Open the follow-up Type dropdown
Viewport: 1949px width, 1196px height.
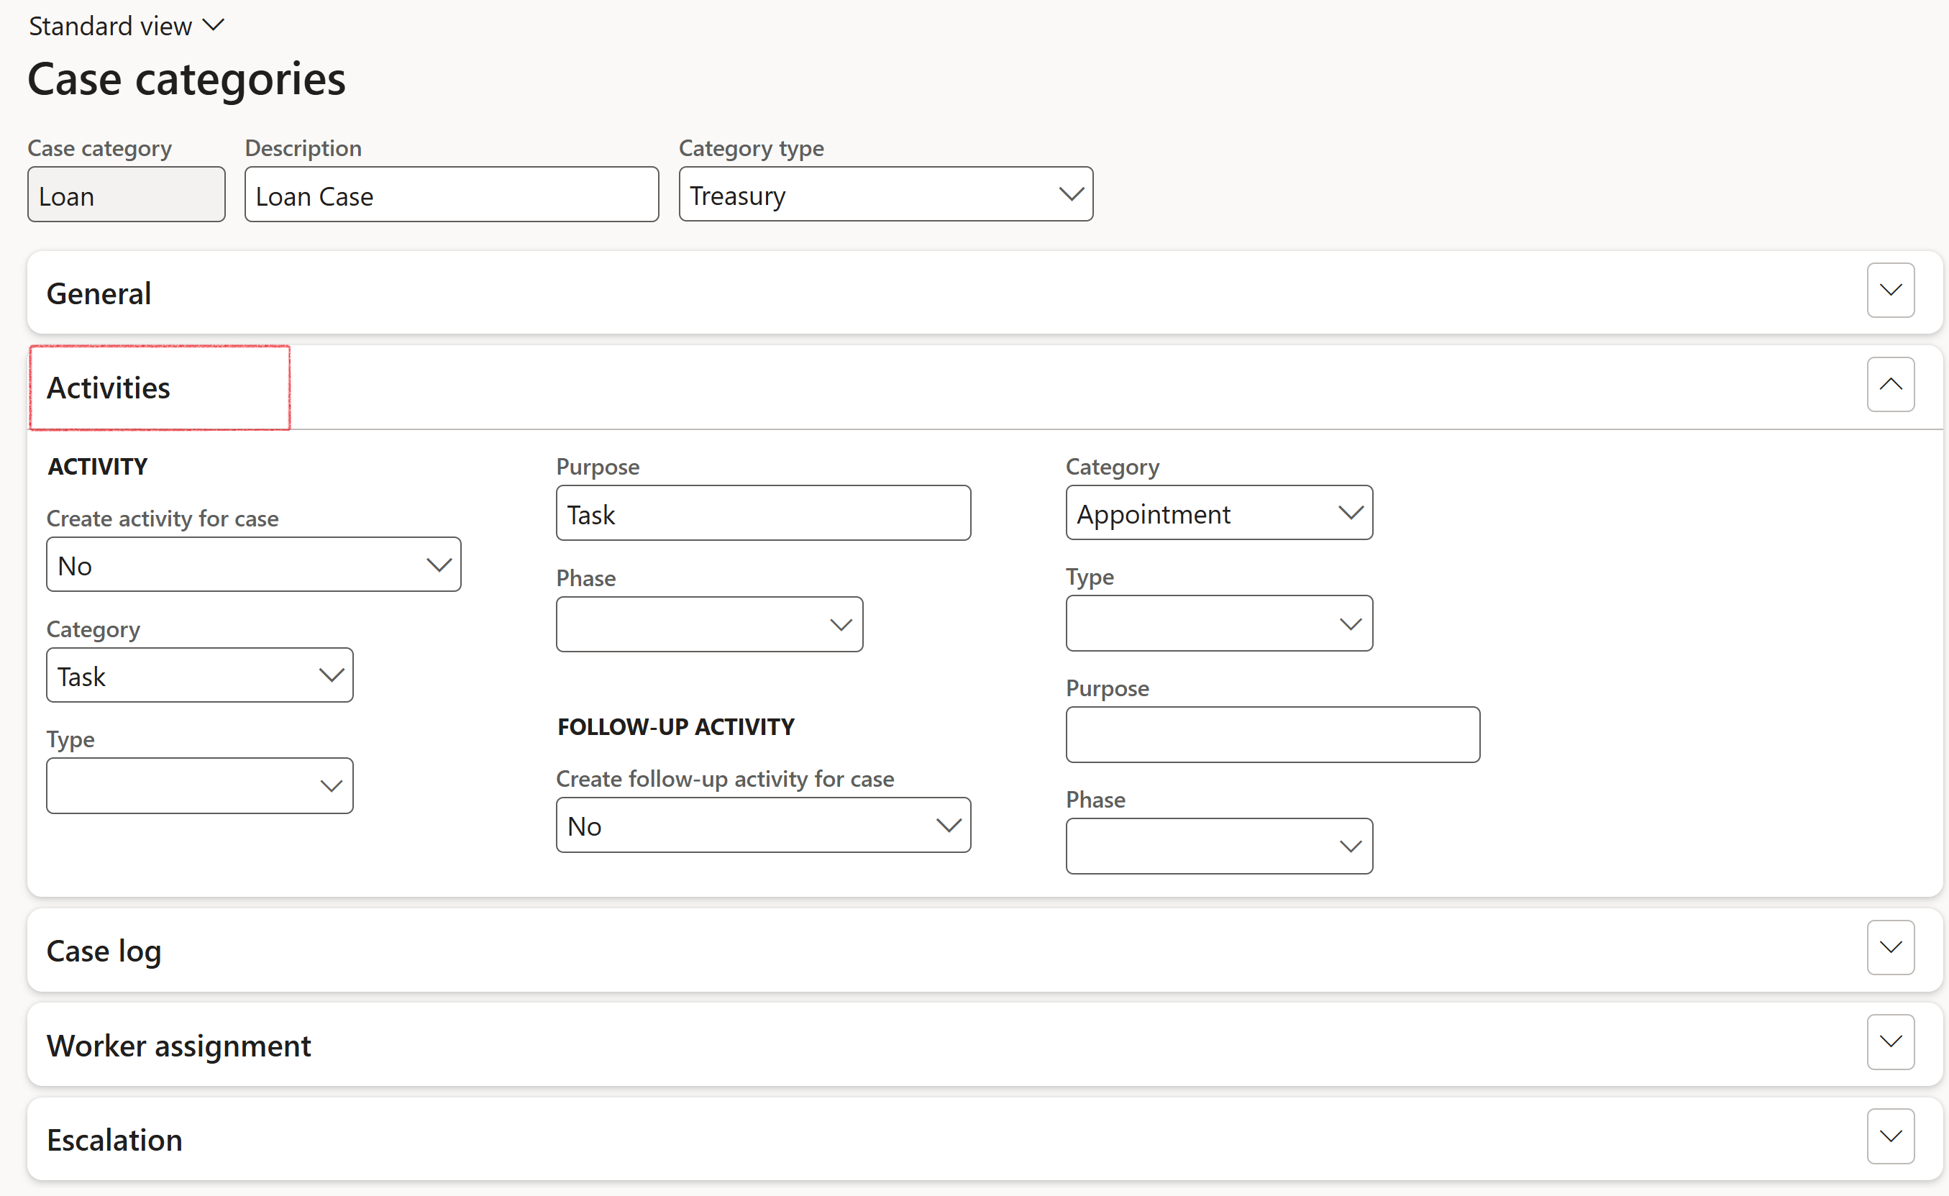pos(1218,624)
